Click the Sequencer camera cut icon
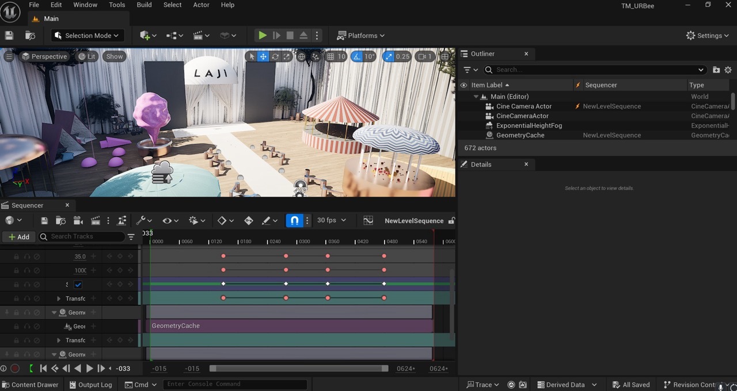The width and height of the screenshot is (737, 391). click(78, 221)
